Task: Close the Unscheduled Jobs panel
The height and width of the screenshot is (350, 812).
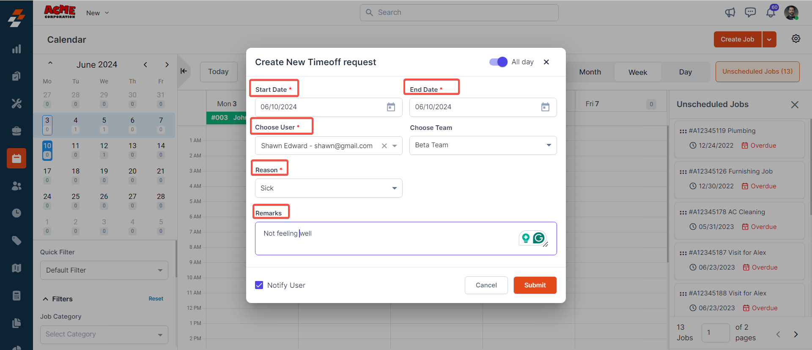Action: coord(795,105)
